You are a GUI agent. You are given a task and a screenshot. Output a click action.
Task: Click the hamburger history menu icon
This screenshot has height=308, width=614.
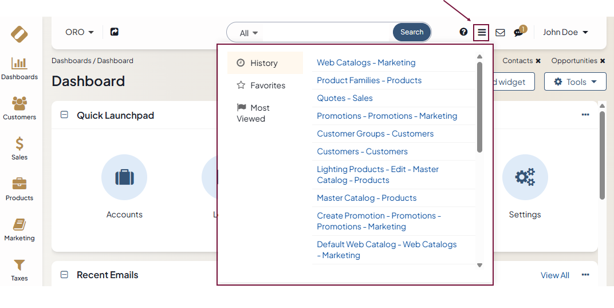click(x=482, y=33)
